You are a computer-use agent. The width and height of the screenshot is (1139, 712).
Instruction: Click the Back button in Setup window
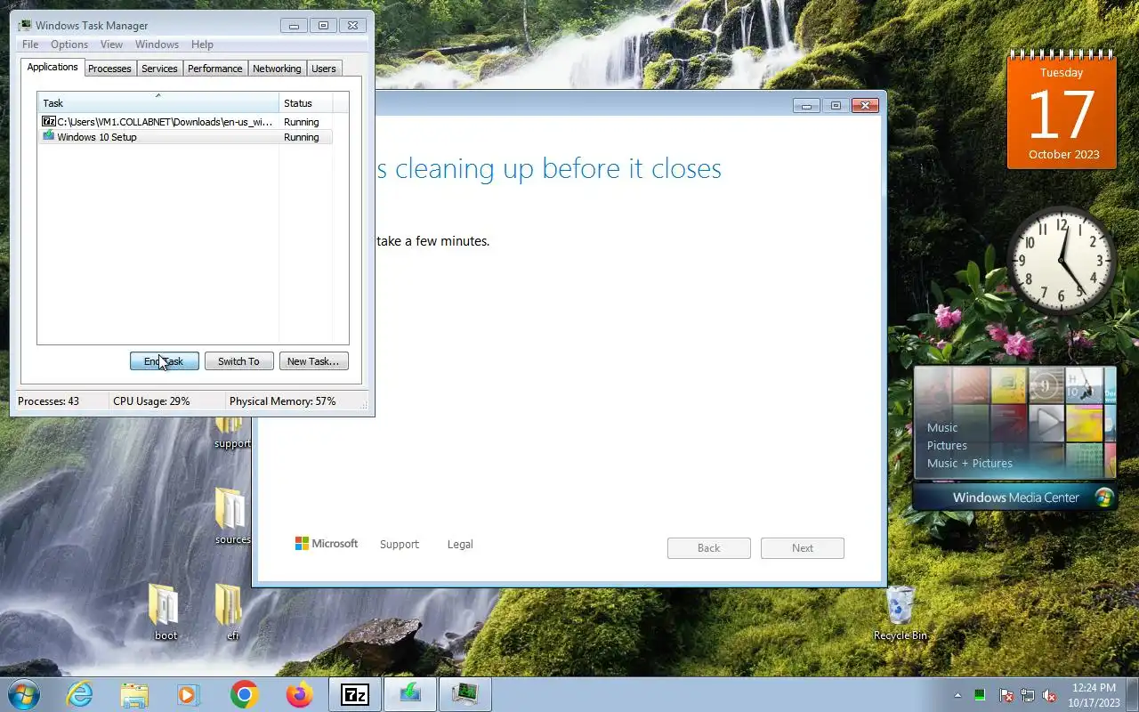709,548
